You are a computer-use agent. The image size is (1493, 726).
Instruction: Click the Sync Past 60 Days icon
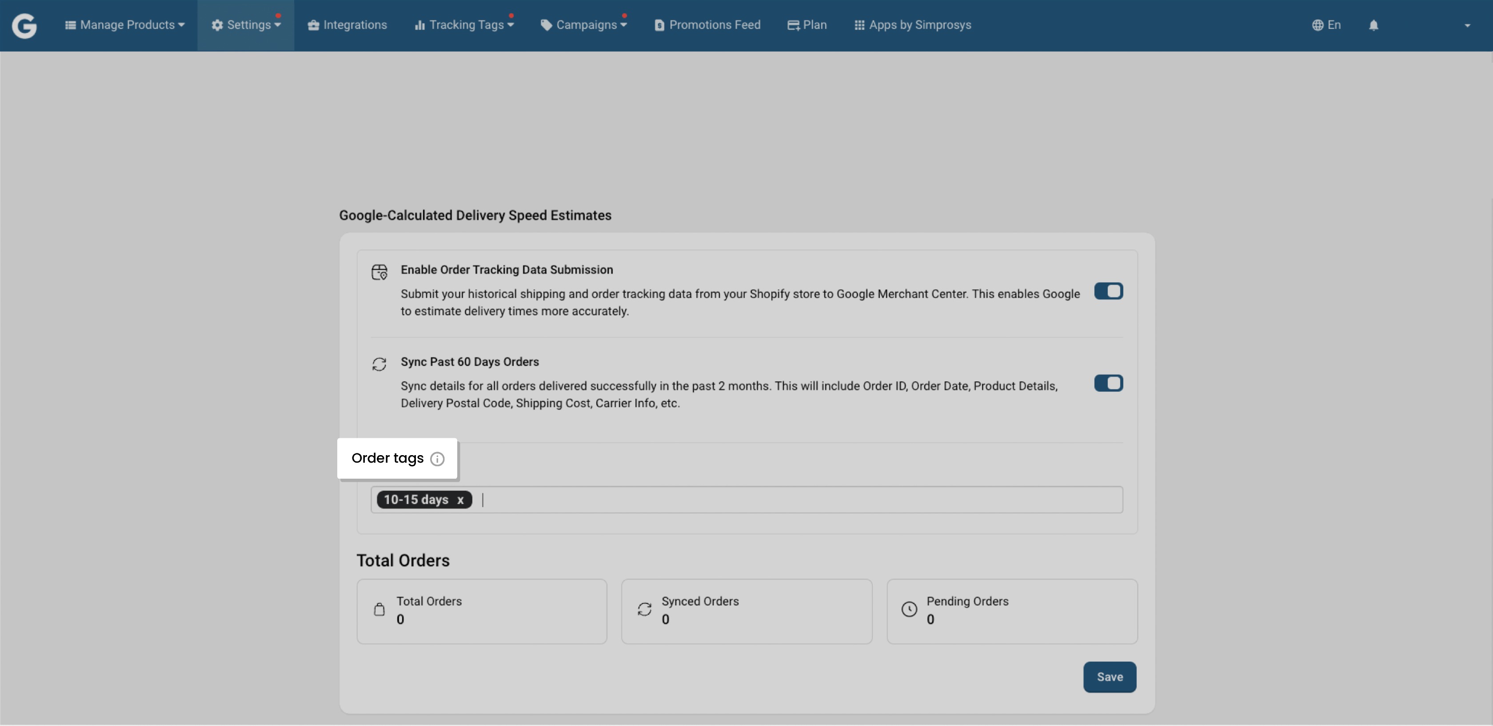coord(379,364)
